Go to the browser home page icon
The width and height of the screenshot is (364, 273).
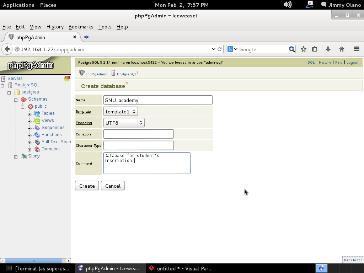tap(341, 49)
